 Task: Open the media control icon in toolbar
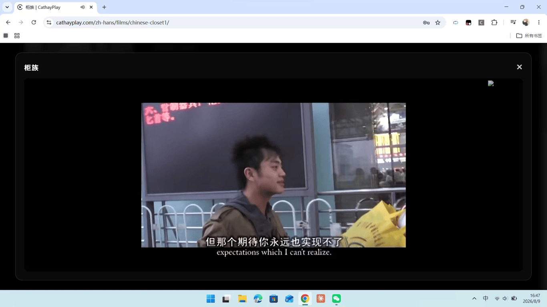click(x=513, y=22)
